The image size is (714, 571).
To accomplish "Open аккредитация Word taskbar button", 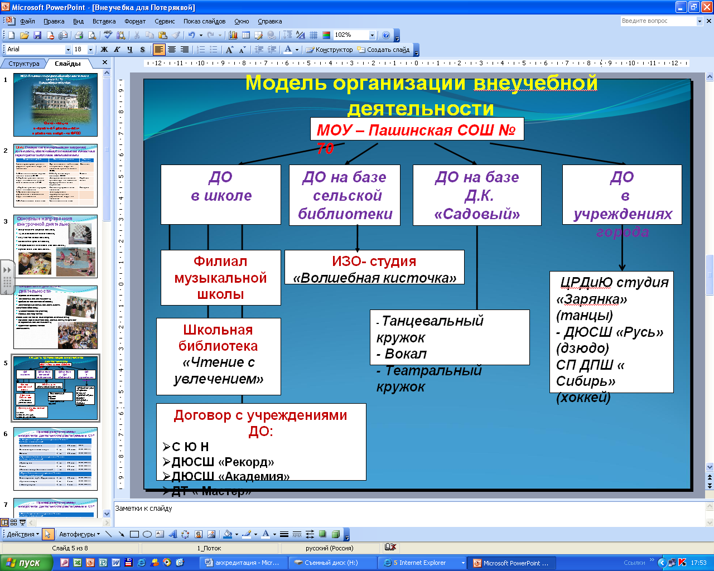I will [243, 563].
